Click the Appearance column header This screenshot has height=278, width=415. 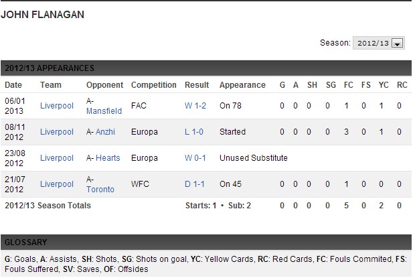242,85
